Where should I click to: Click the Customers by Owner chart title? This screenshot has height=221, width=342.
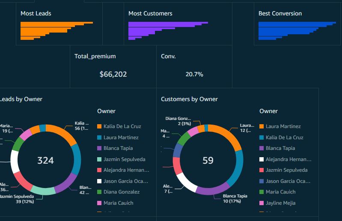click(189, 99)
